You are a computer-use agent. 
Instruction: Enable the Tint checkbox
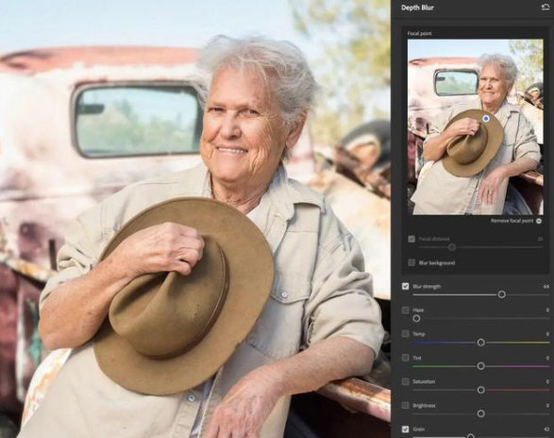tap(406, 358)
